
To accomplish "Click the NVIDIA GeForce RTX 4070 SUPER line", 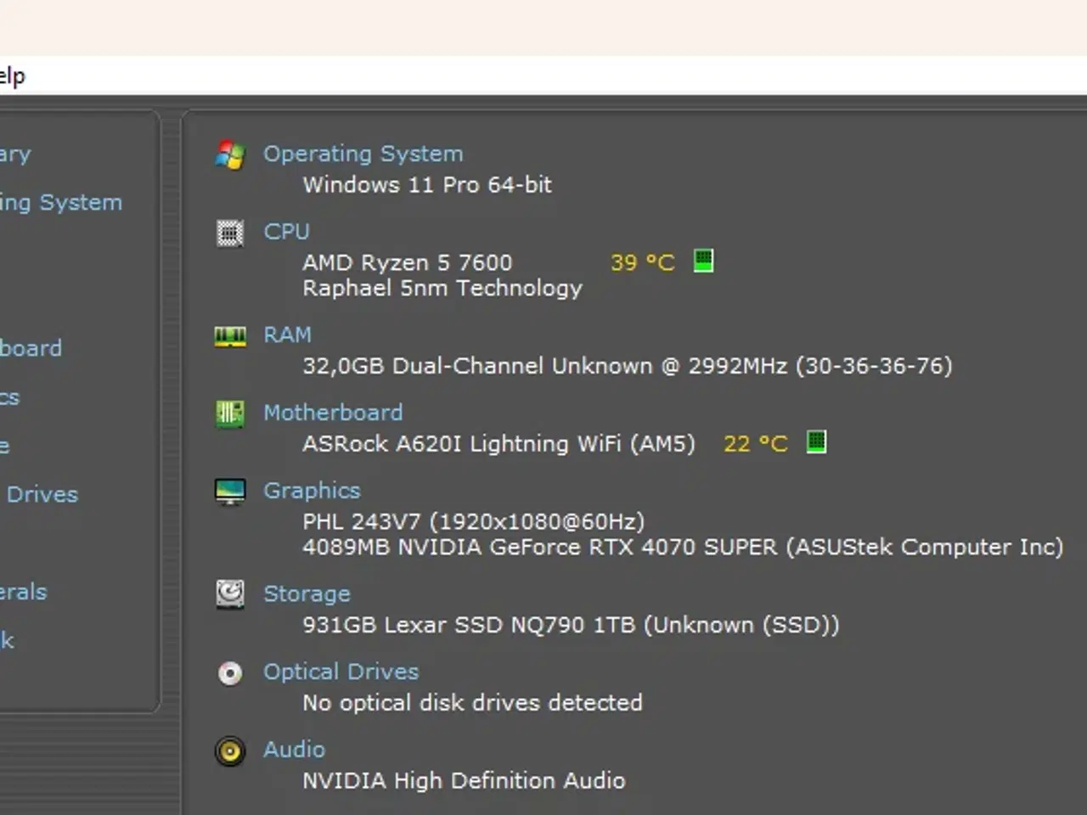I will point(683,548).
